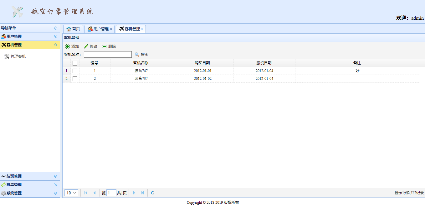Toggle the select-all header checkbox

point(75,63)
